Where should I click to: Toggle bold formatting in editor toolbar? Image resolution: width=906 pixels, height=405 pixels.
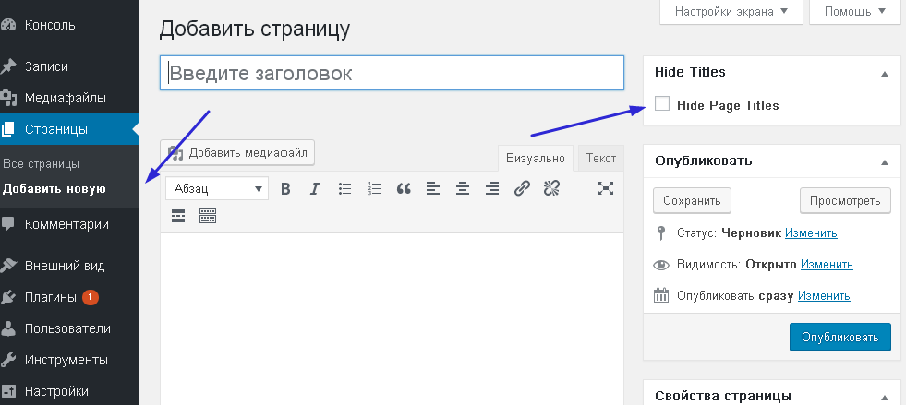click(285, 188)
